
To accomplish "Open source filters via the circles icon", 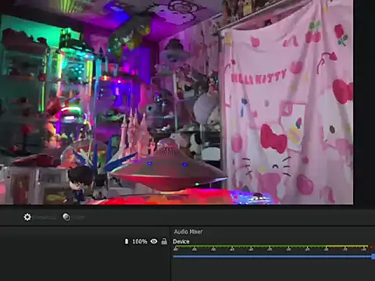I will [x=66, y=217].
